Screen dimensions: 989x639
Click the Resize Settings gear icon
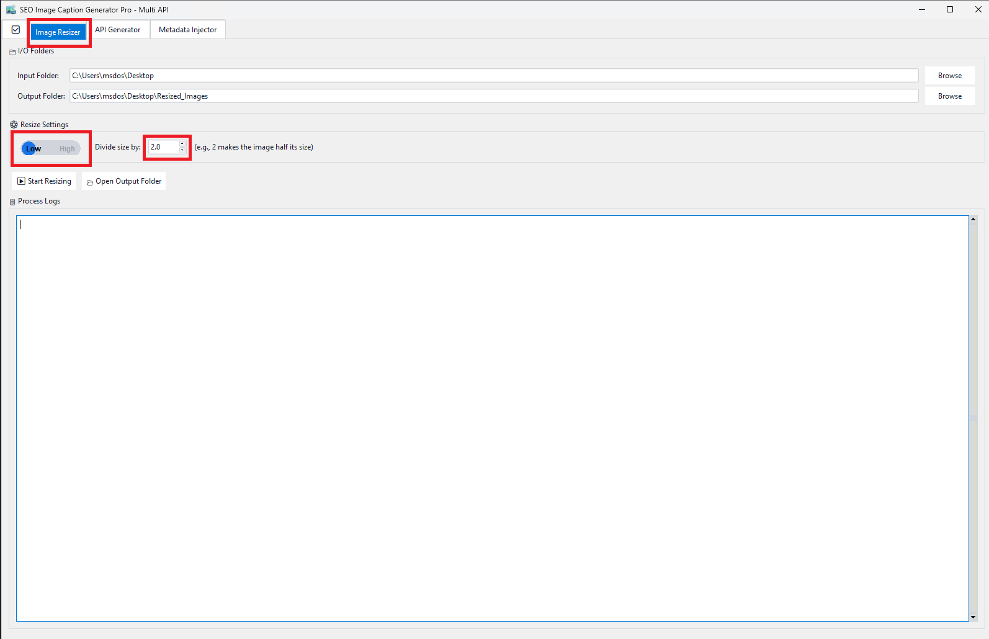click(x=14, y=125)
